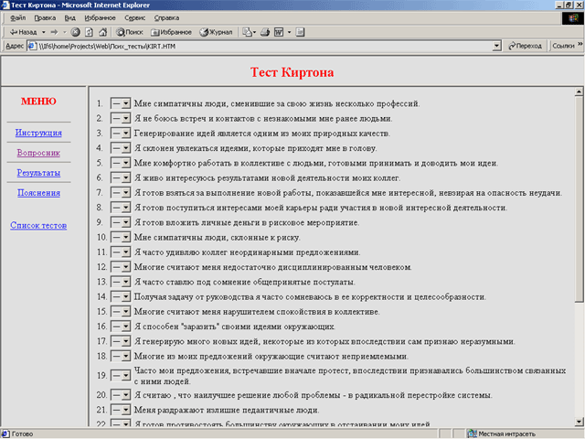Click the scroll down arrow of questions frame

point(579,422)
